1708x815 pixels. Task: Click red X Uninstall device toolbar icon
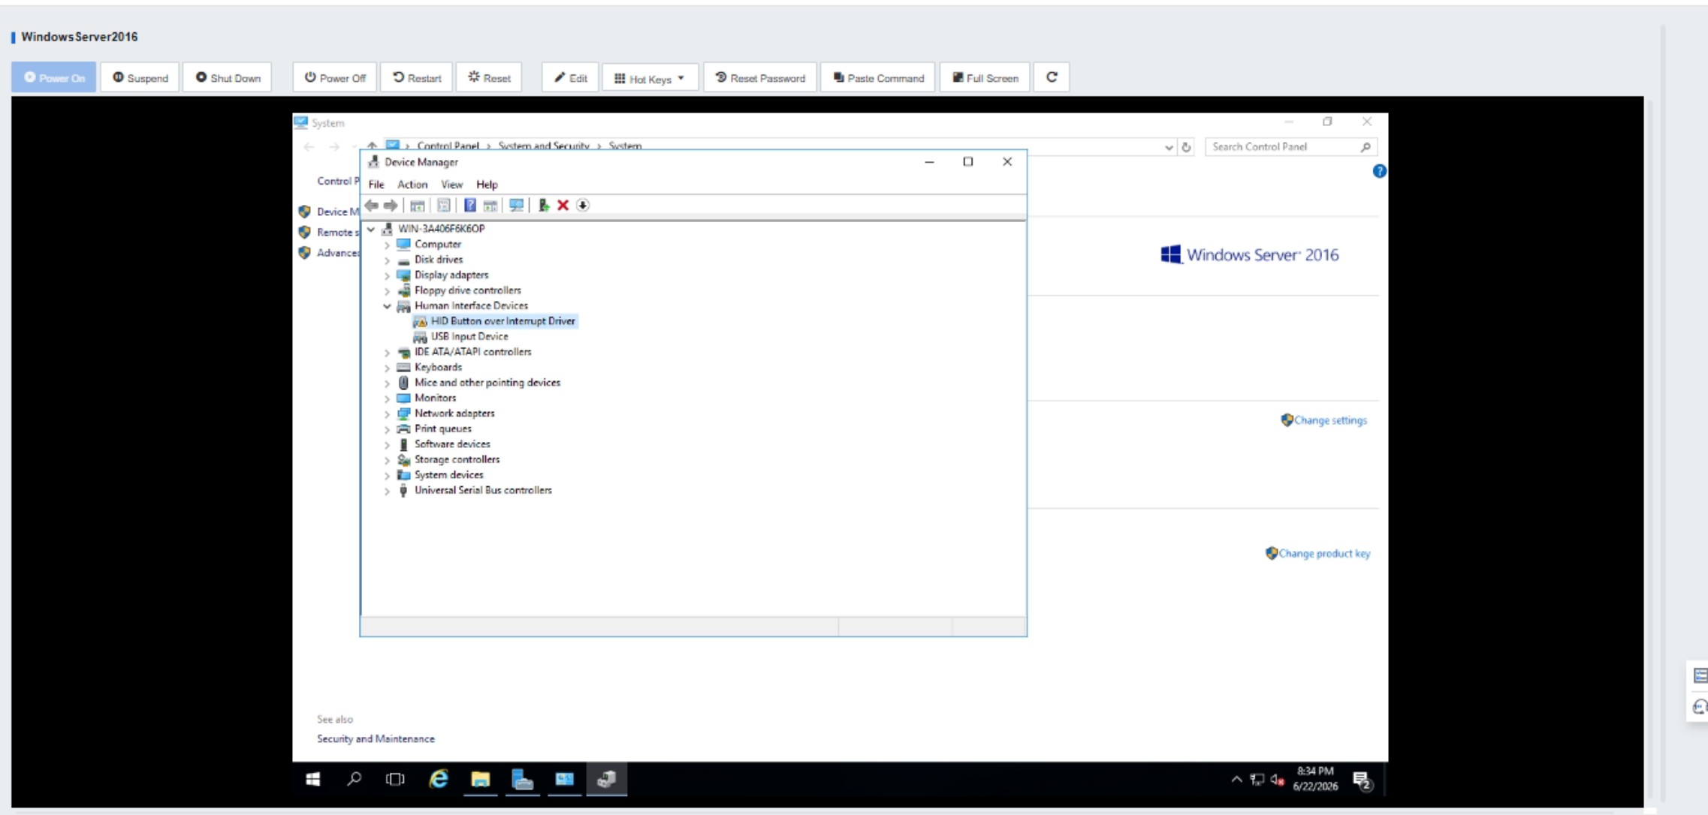563,205
